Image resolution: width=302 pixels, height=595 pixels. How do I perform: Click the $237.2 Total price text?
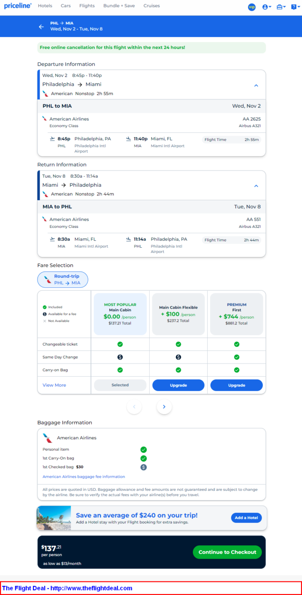coord(178,322)
